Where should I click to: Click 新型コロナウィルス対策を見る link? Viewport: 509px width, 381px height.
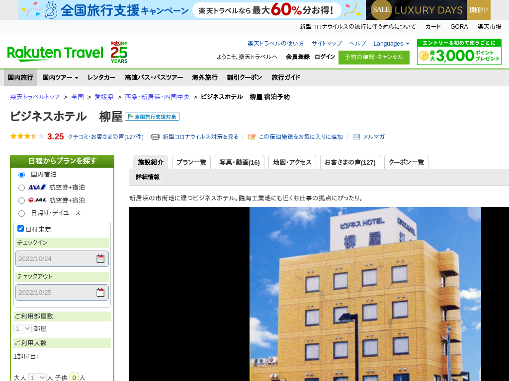point(200,137)
